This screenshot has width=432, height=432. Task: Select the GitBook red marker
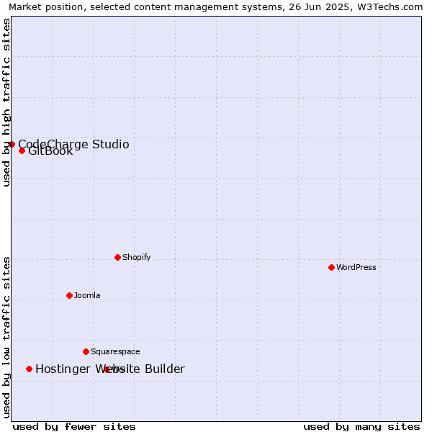22,150
